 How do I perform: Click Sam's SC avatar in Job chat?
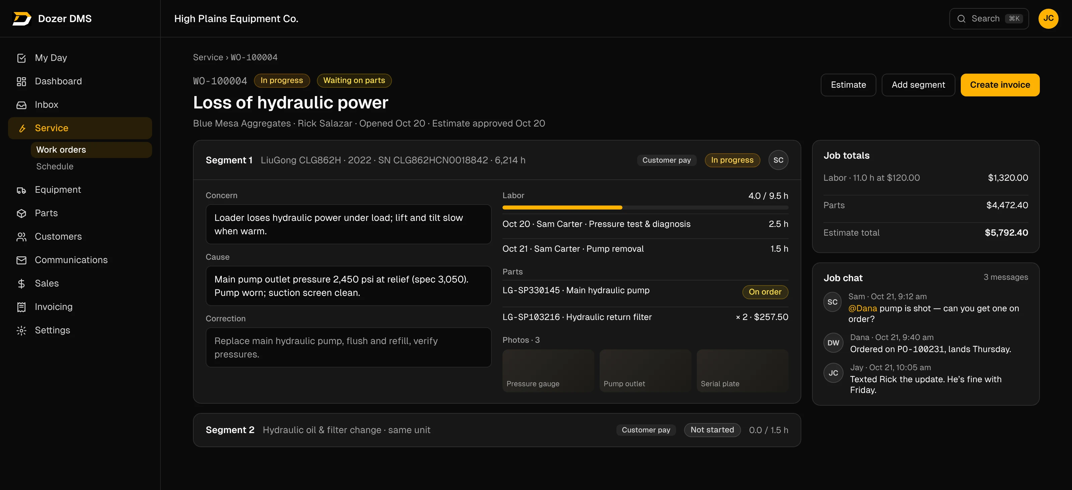point(832,302)
